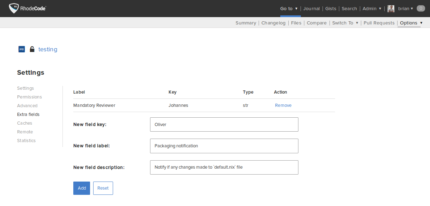Click the RhodeCode shield logo
Image resolution: width=430 pixels, height=206 pixels.
coord(14,8)
